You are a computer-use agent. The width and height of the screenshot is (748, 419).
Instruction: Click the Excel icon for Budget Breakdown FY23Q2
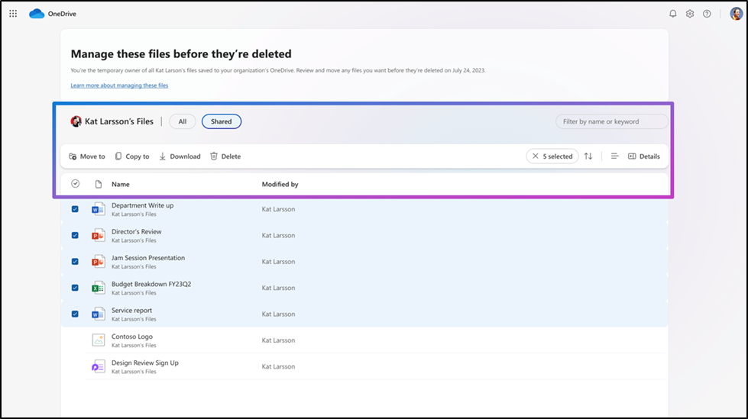(x=98, y=288)
